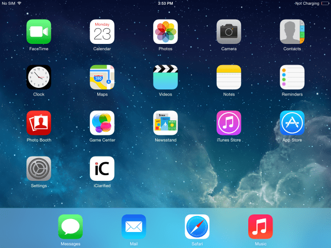Image resolution: width=331 pixels, height=248 pixels.
Task: Open the FaceTime app
Action: [x=39, y=32]
